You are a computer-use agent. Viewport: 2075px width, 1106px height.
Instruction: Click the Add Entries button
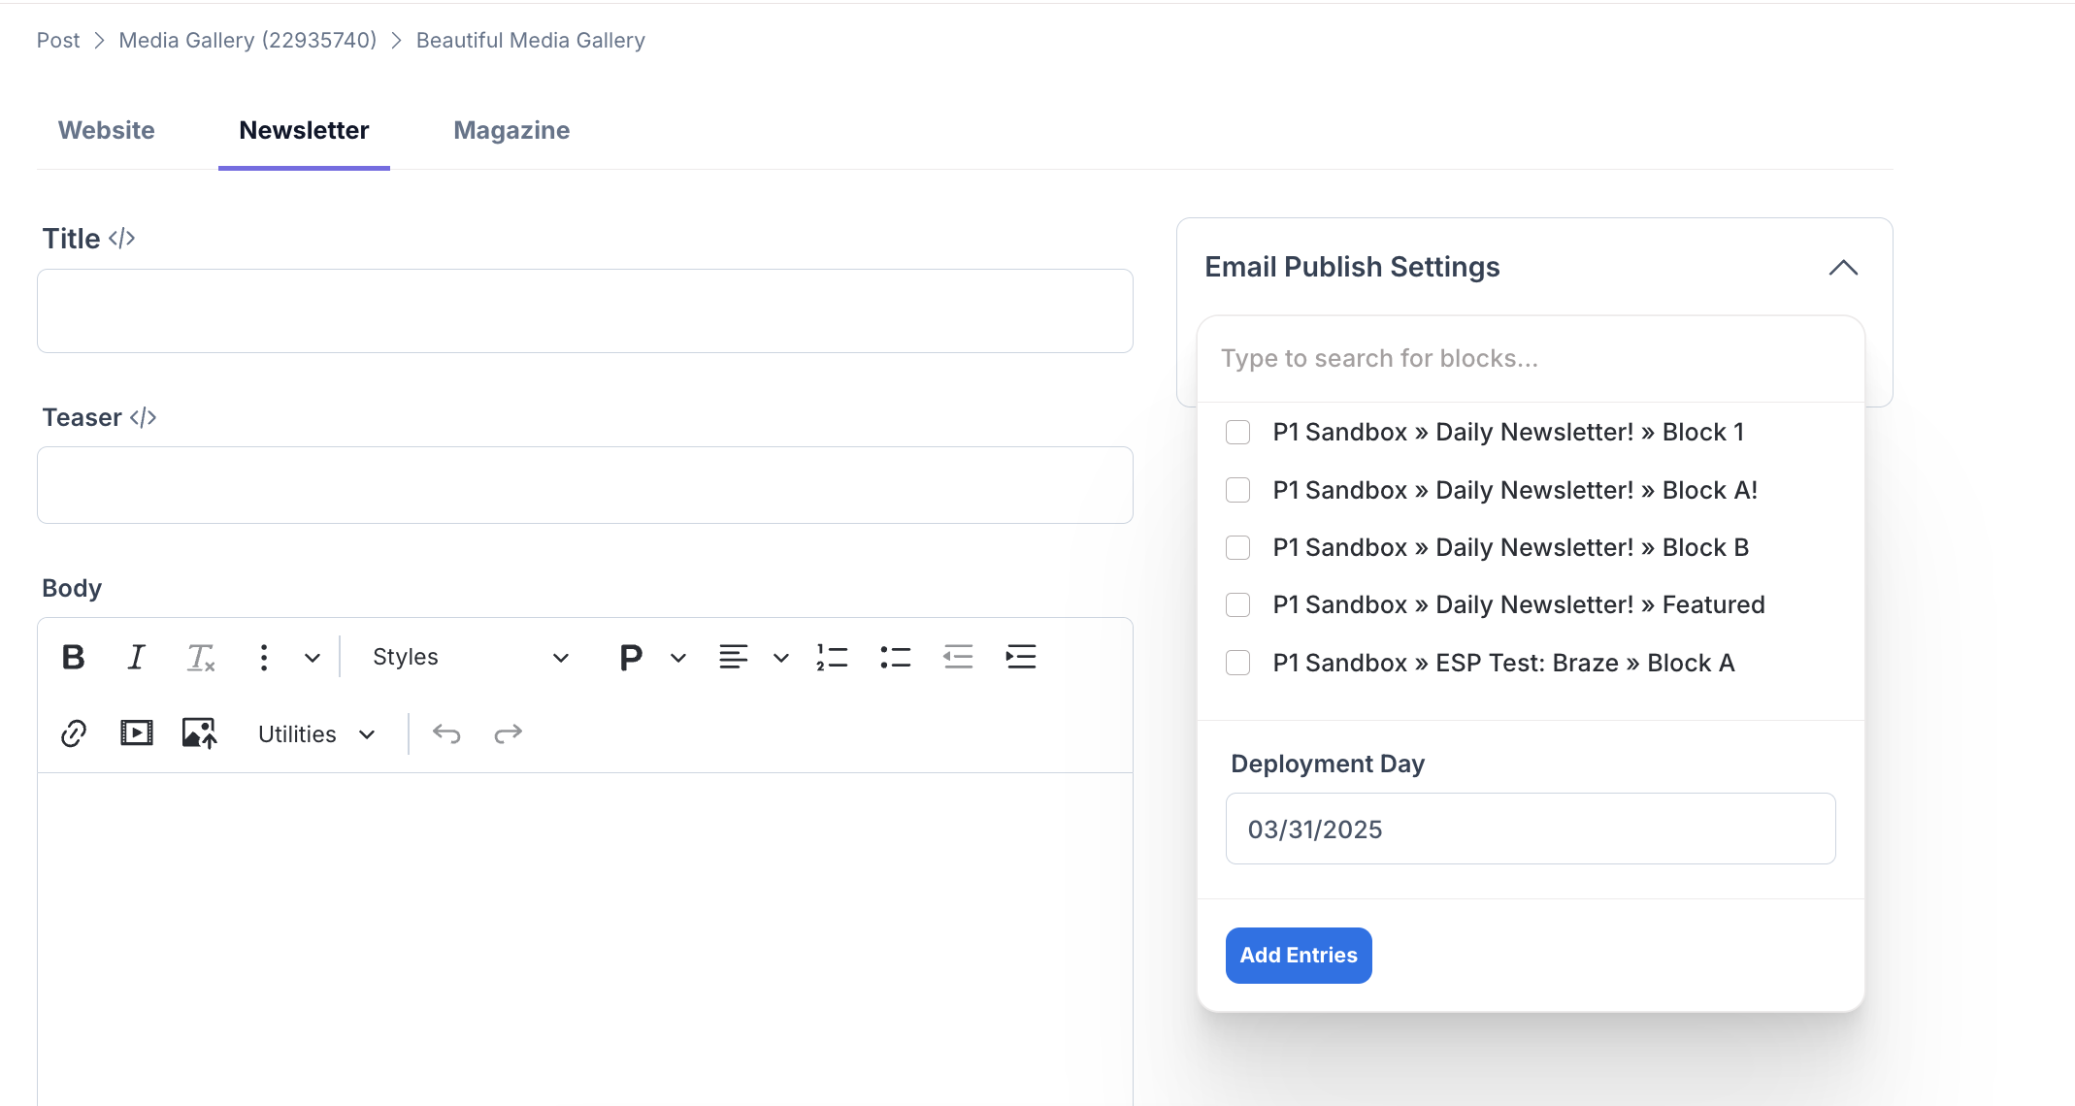point(1299,956)
